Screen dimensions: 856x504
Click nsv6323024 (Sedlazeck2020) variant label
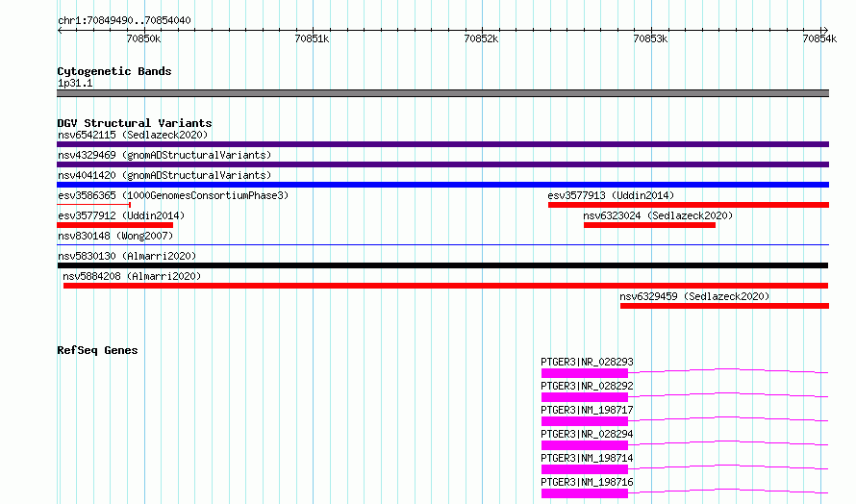pos(658,215)
